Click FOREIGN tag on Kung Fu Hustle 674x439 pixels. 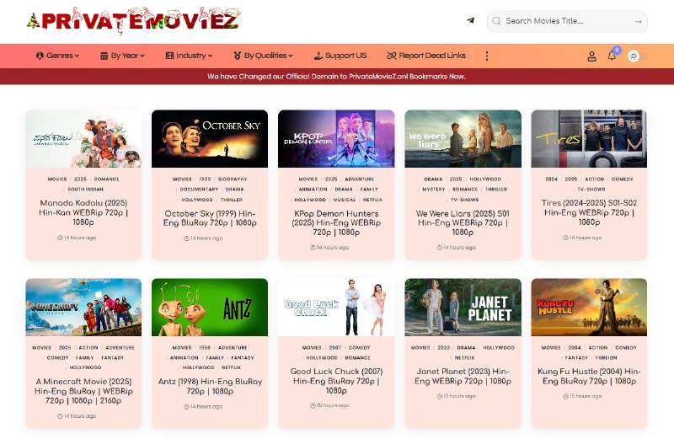606,358
